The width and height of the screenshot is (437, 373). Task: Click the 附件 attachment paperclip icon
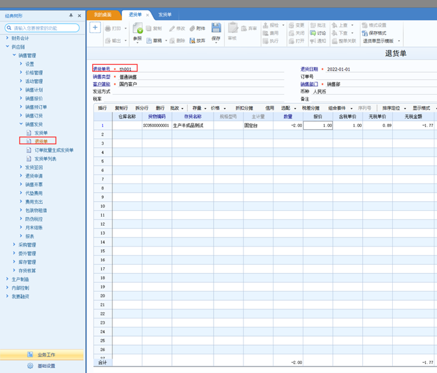pos(192,28)
